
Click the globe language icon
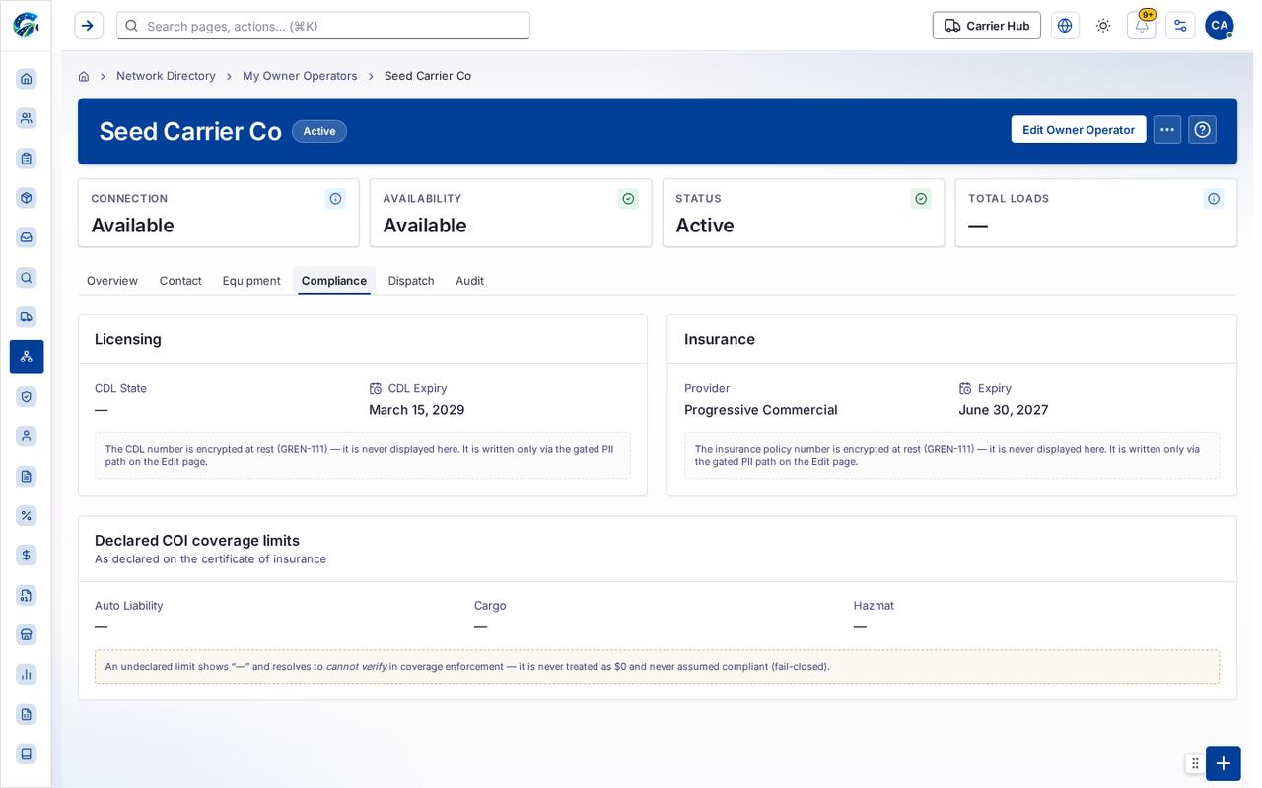pos(1065,26)
